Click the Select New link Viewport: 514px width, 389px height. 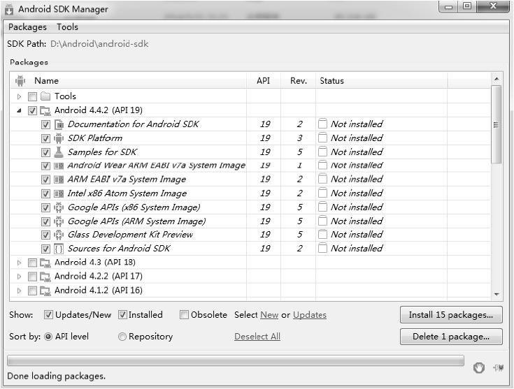[x=269, y=315]
